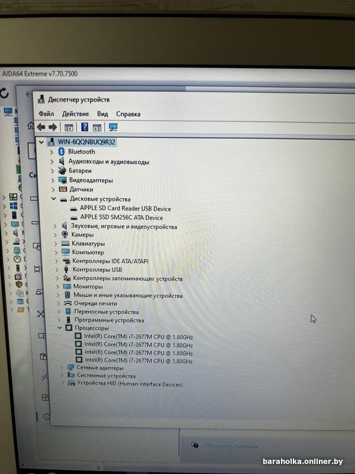Image resolution: width=355 pixels, height=474 pixels.
Task: Click the Процессоры chip icon
Action: [69, 328]
